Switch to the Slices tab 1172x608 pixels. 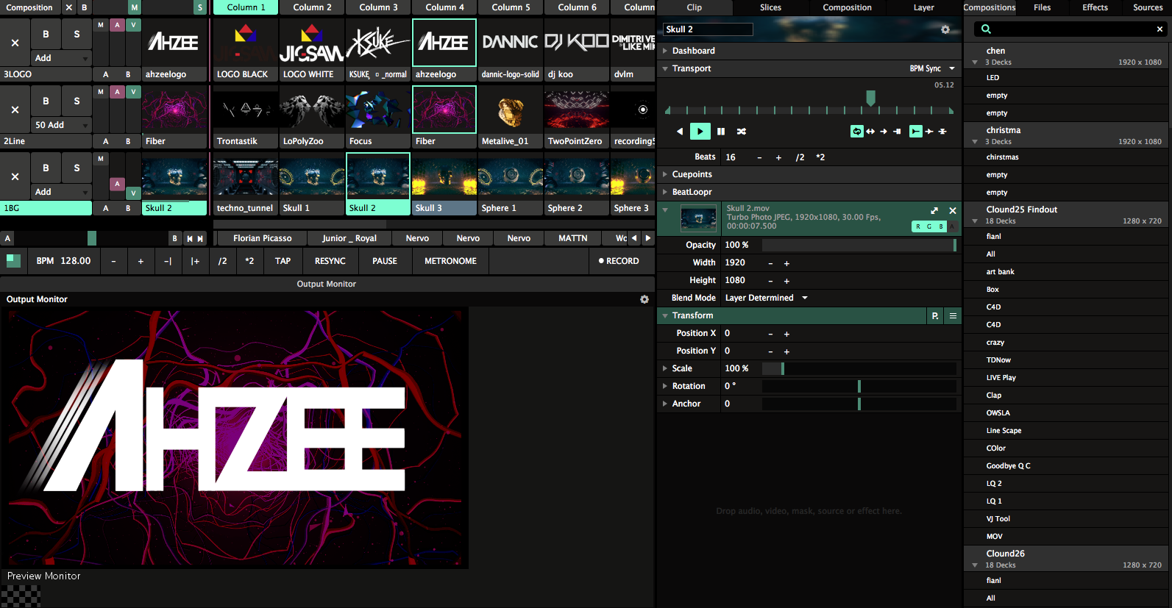[770, 7]
